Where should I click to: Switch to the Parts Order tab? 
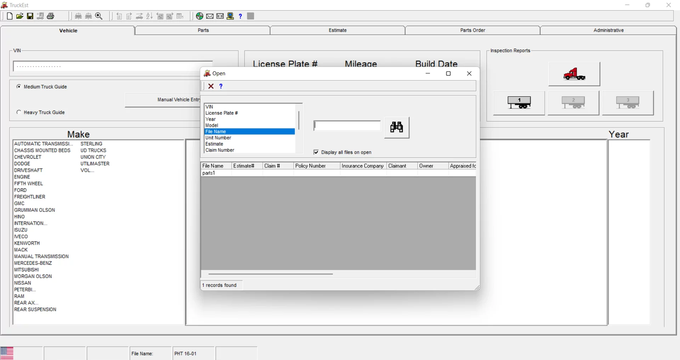coord(472,30)
